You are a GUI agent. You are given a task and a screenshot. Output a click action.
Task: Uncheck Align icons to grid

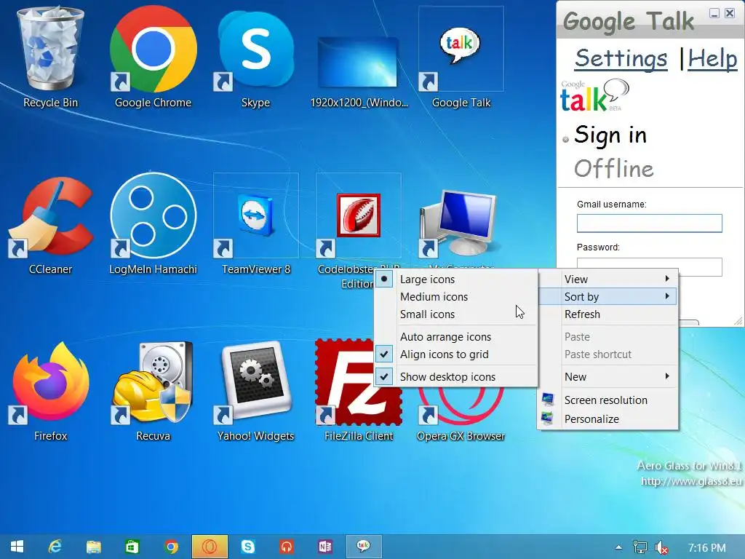[456, 354]
